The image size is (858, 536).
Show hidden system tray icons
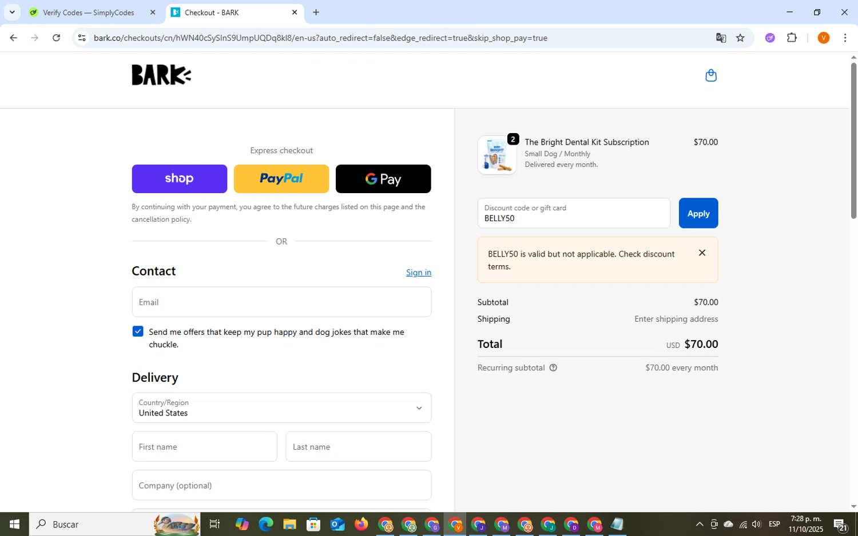point(699,524)
